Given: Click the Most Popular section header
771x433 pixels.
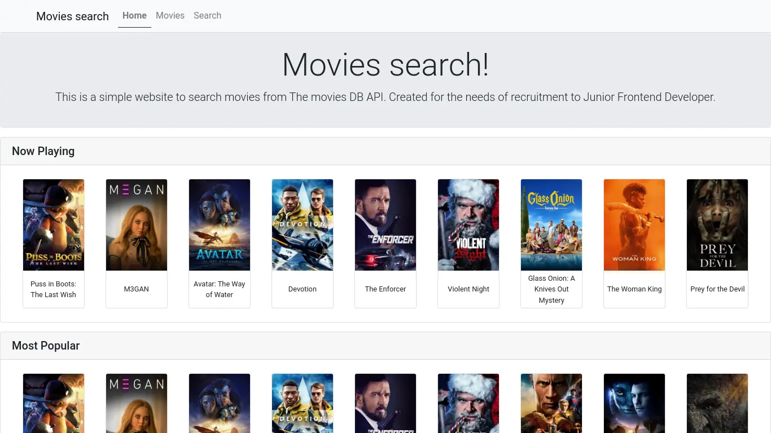Looking at the screenshot, I should point(385,346).
